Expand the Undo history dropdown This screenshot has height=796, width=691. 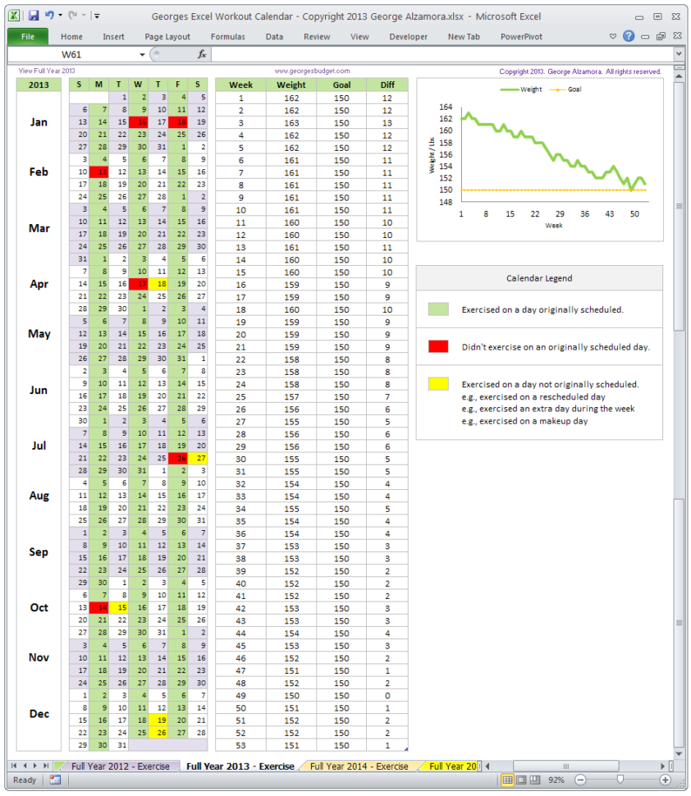coord(59,16)
